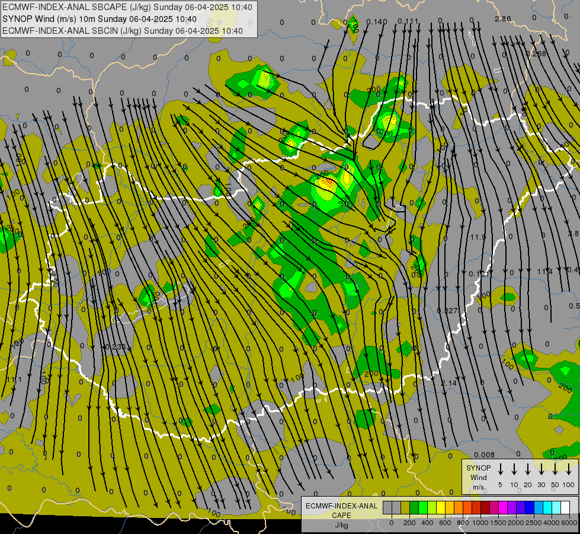Click the '5' wind speed legend label
This screenshot has width=580, height=534.
click(500, 485)
